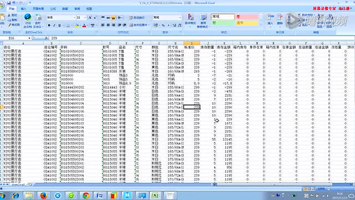Expand the number format combo box
355x200 pixels.
[x=180, y=17]
